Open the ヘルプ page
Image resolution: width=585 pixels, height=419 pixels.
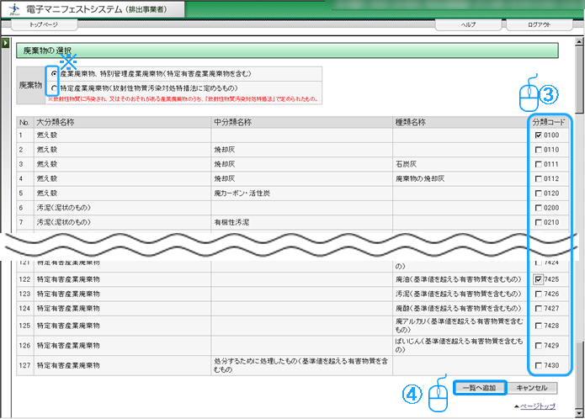coord(468,24)
